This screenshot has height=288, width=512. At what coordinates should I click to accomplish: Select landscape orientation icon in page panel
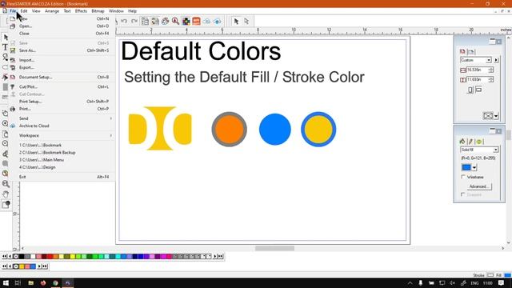click(x=478, y=89)
